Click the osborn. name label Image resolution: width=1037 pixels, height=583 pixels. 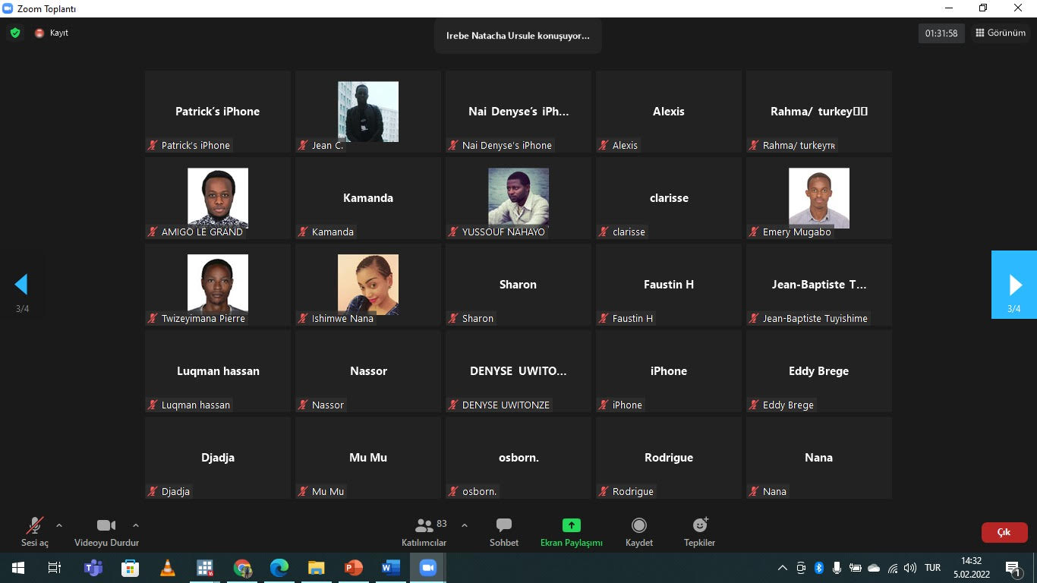[x=479, y=491]
